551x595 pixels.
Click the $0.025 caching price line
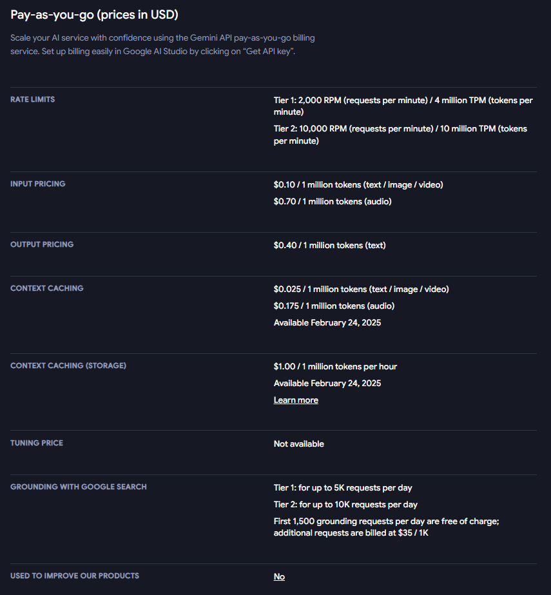coord(362,289)
